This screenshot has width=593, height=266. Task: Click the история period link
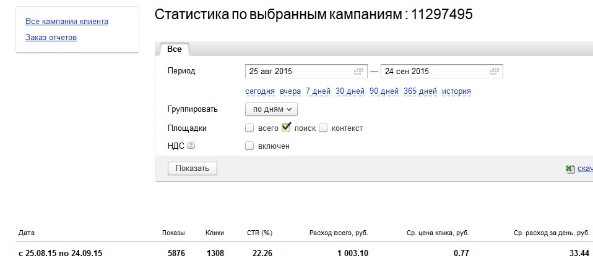click(456, 91)
